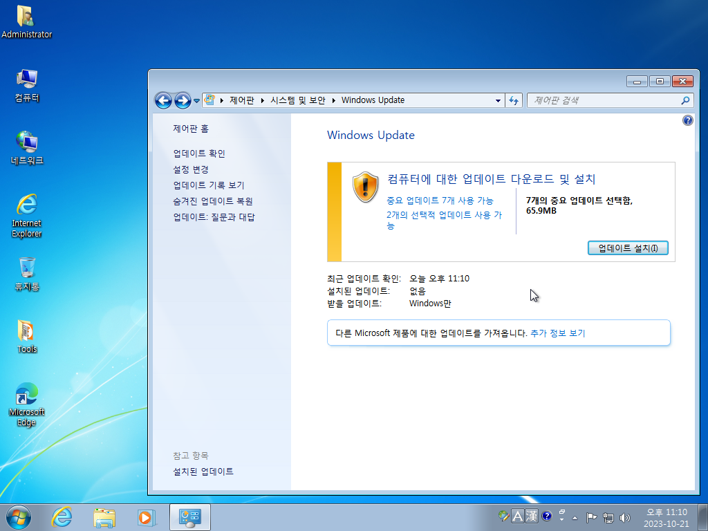The width and height of the screenshot is (708, 531).
Task: Click the 오늘 오후 11:10 check time
Action: [439, 279]
